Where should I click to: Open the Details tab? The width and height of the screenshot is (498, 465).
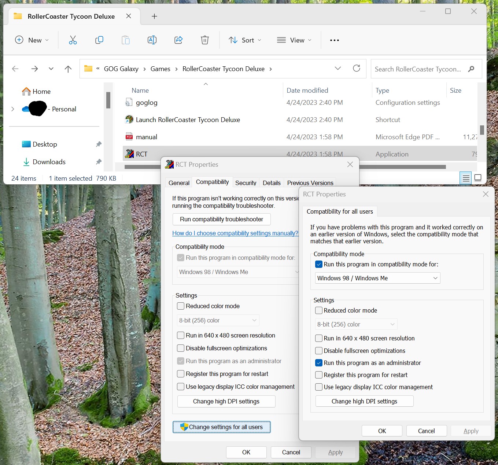[x=272, y=183]
